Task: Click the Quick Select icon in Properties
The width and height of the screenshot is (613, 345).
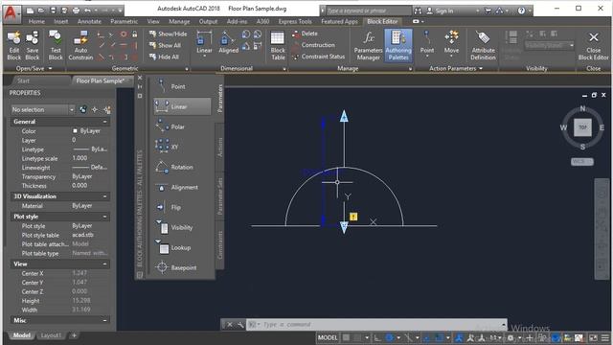Action: coord(106,110)
